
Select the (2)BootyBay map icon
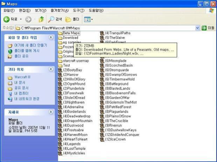[x=60, y=70]
